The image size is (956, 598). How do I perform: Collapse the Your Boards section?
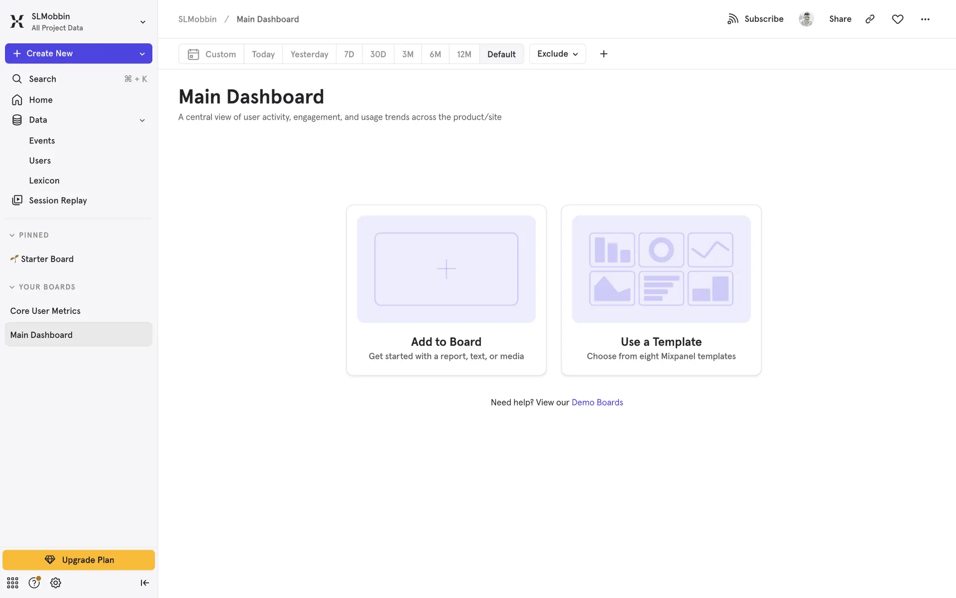click(12, 287)
